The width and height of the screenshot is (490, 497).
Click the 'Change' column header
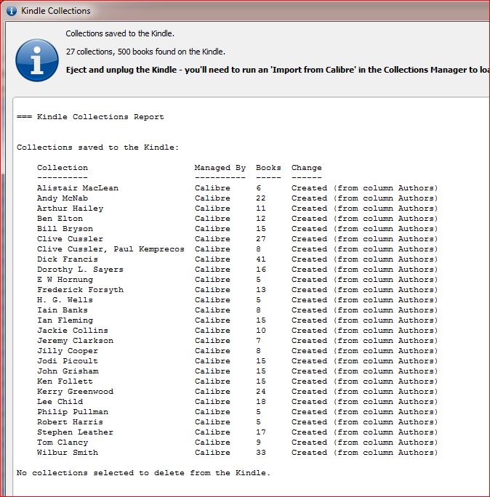(x=306, y=168)
